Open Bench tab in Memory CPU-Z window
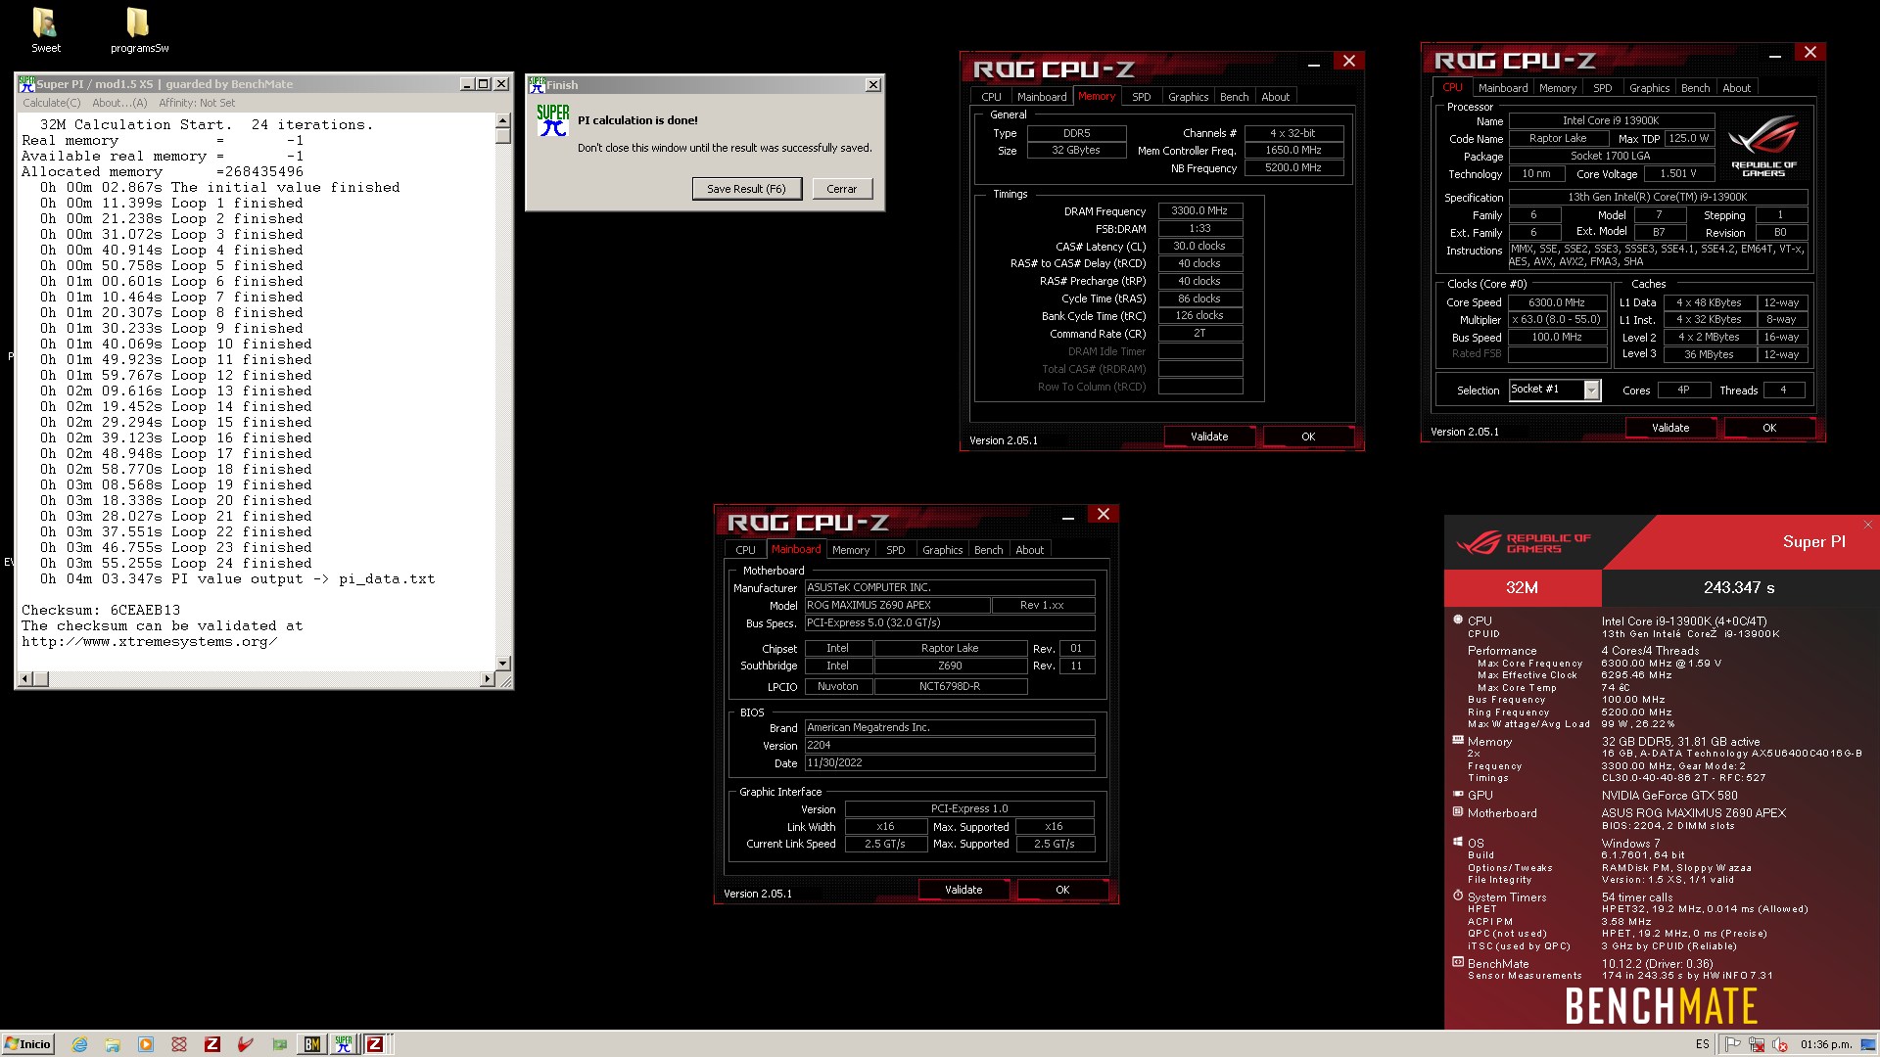The height and width of the screenshot is (1057, 1880). (1235, 97)
